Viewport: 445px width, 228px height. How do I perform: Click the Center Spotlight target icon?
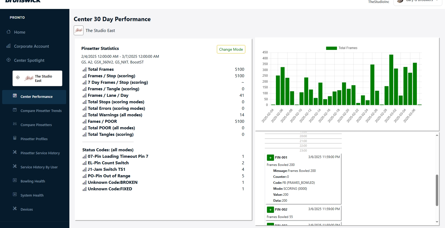pos(9,60)
